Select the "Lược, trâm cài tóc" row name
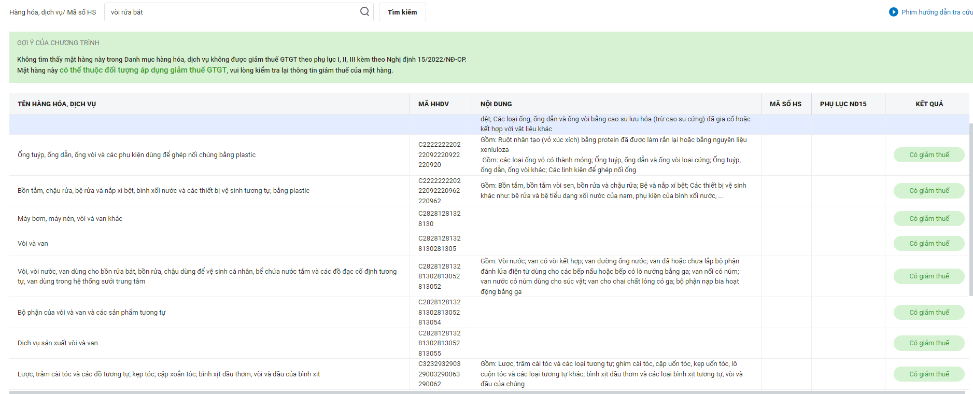This screenshot has width=973, height=394. coord(168,374)
